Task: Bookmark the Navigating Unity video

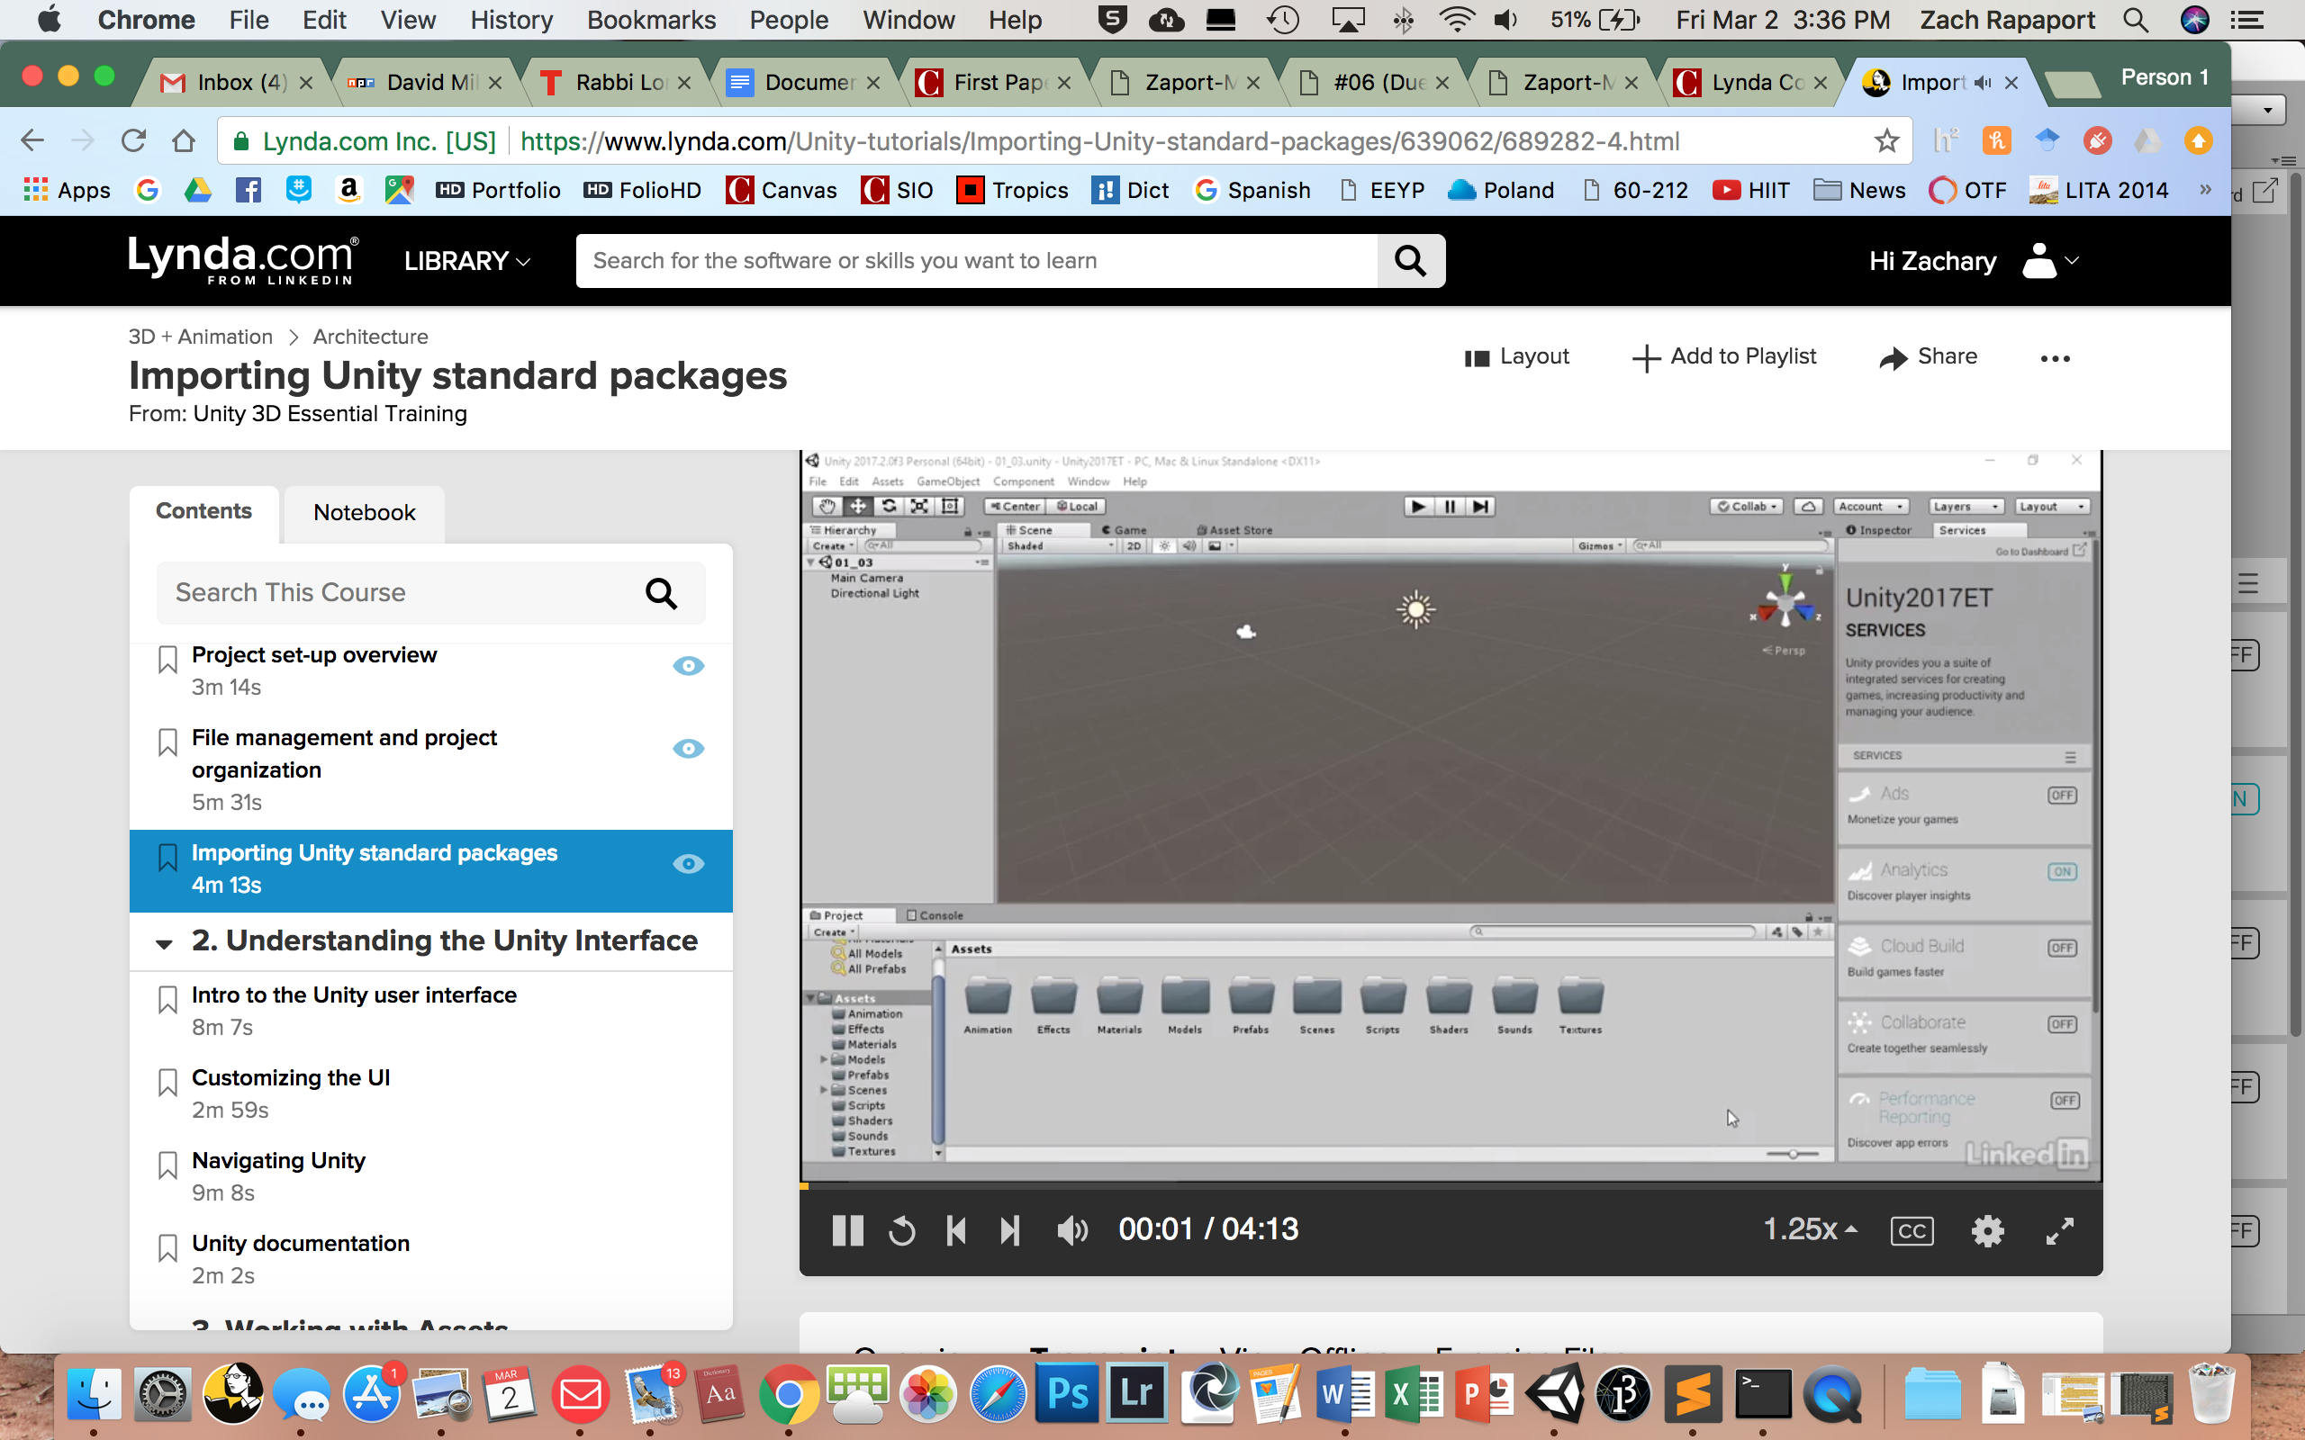Action: (x=167, y=1164)
